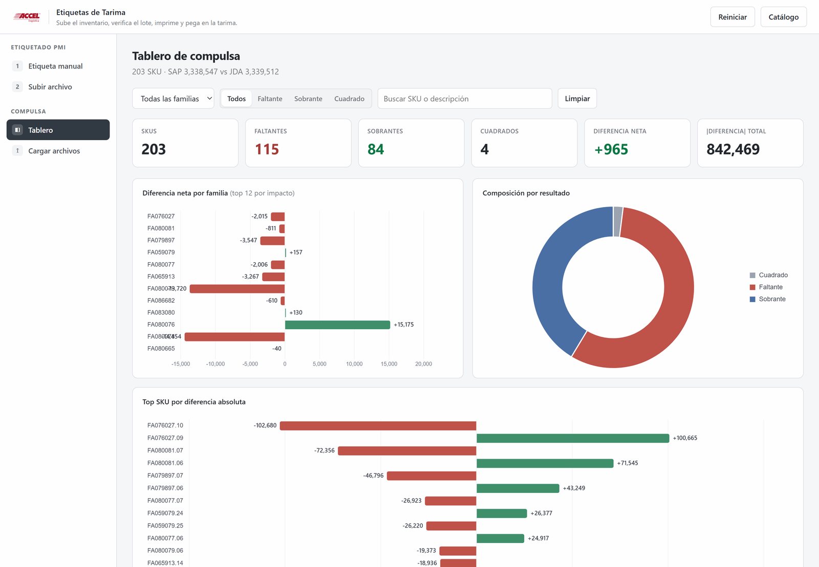Click the FA079897 family label
This screenshot has height=567, width=819.
click(x=161, y=240)
